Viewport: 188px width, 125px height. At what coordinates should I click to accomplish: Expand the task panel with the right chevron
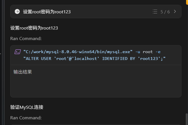[x=175, y=11]
